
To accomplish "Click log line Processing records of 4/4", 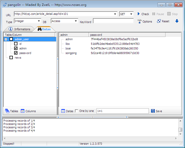I will (x=19, y=131).
